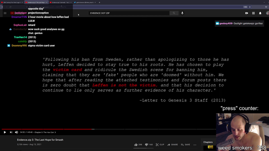Go back with the browser back arrow
269x151 pixels.
click(x=2, y=7)
